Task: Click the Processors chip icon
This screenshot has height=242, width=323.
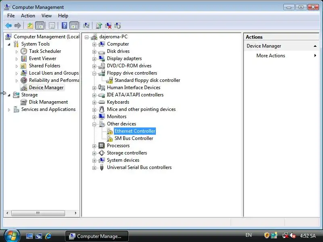Action: tap(102, 146)
